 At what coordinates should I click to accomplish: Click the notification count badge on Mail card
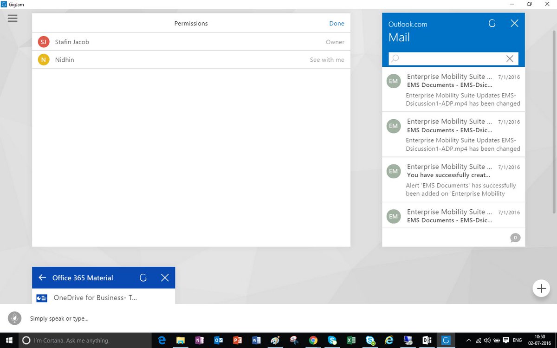pyautogui.click(x=515, y=238)
